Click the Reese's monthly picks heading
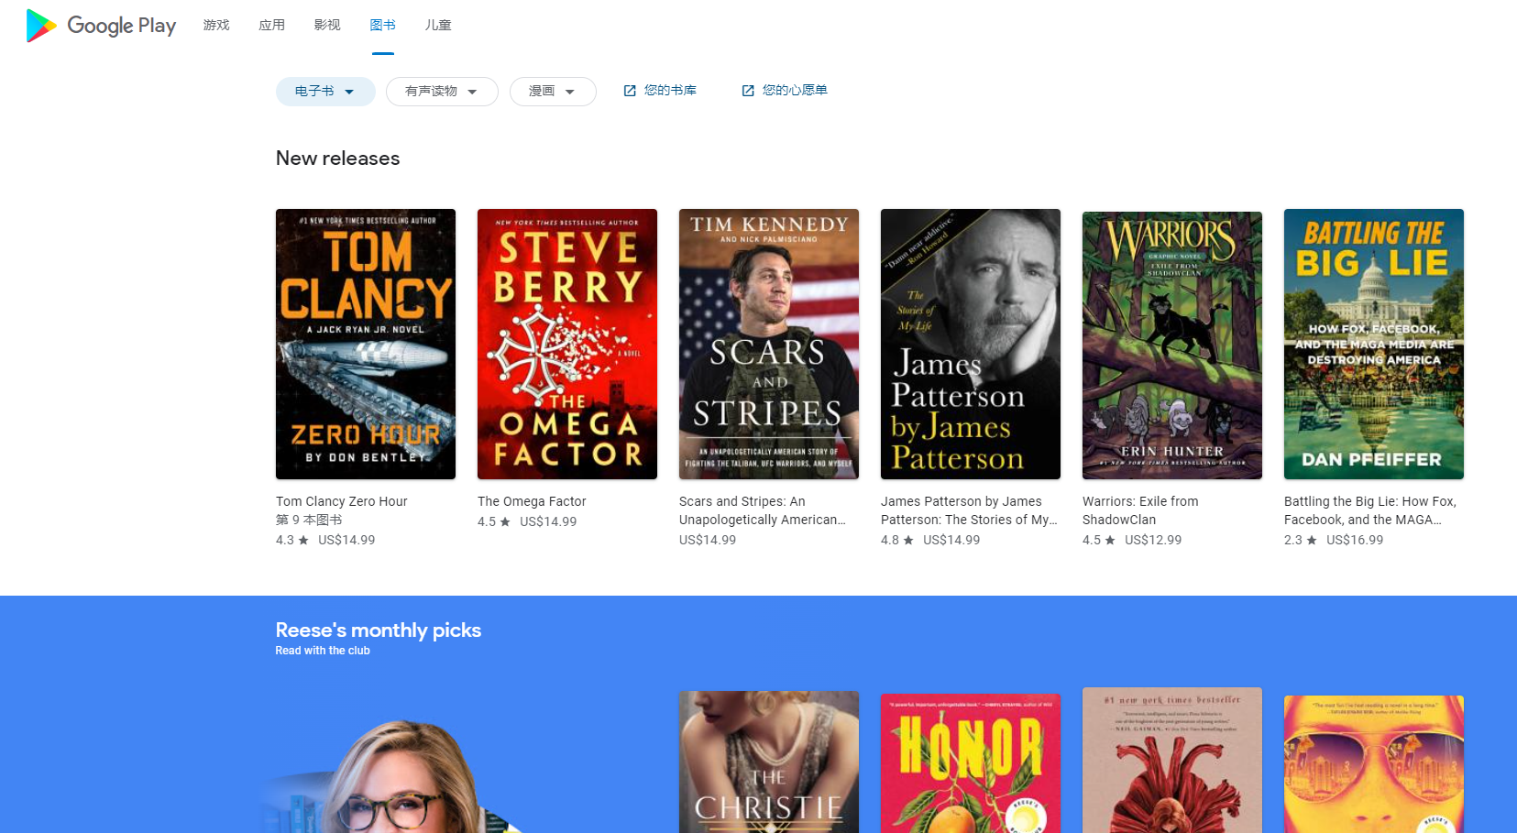 pos(379,630)
